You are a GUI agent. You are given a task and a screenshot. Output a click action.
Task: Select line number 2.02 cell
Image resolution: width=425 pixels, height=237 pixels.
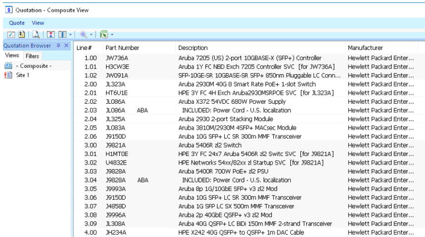(90, 101)
